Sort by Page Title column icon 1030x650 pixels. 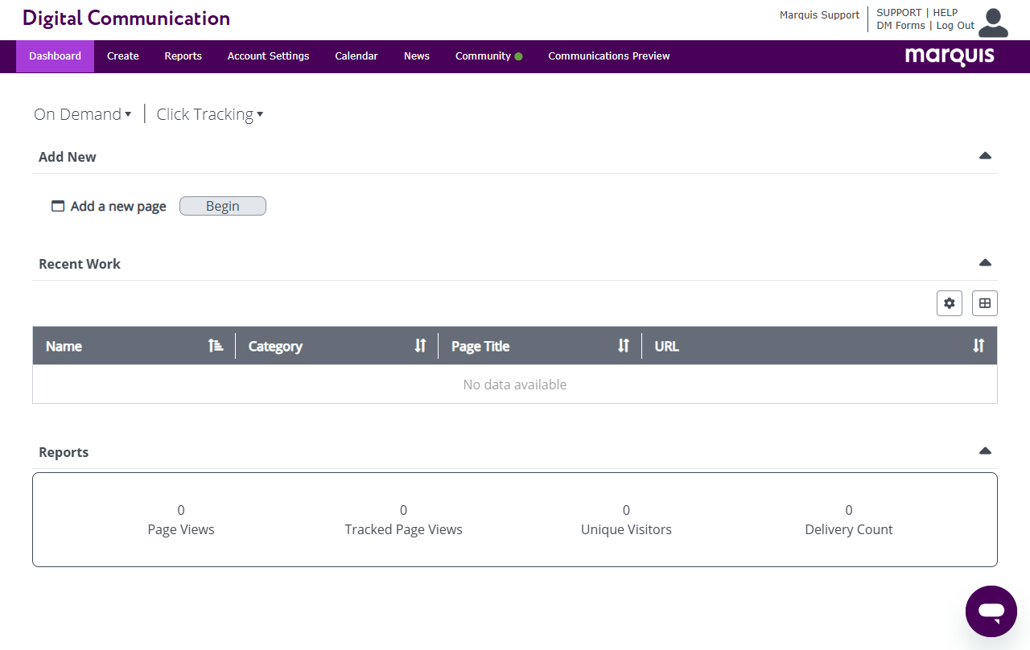pos(624,346)
